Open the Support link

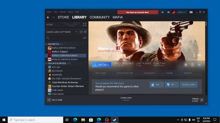[188, 73]
